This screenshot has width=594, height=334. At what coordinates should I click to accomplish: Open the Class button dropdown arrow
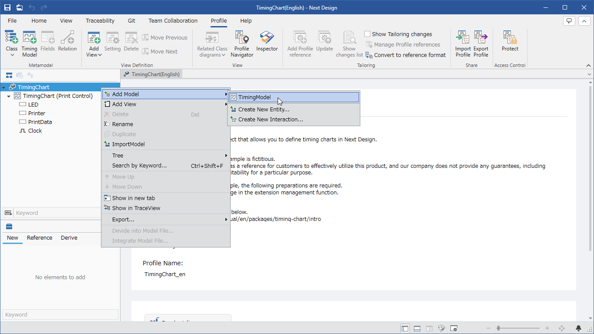pos(12,55)
